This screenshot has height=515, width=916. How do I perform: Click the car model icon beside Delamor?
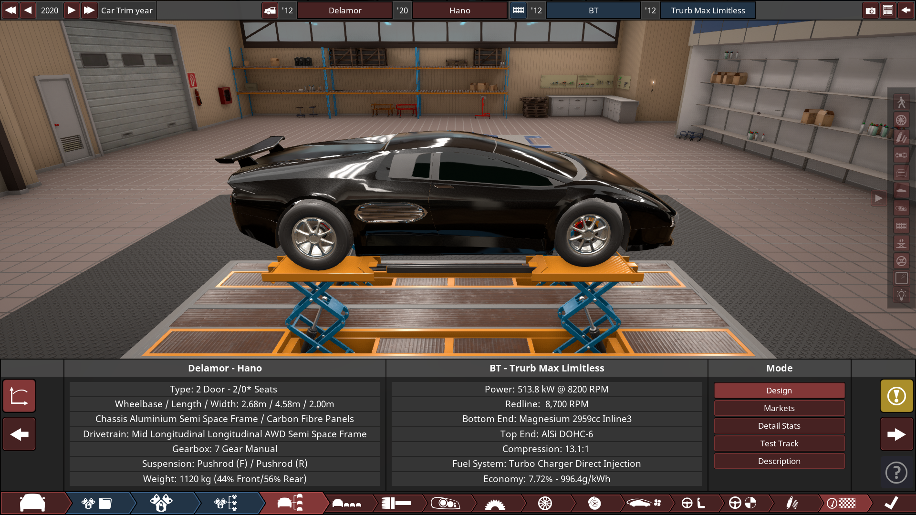(270, 10)
